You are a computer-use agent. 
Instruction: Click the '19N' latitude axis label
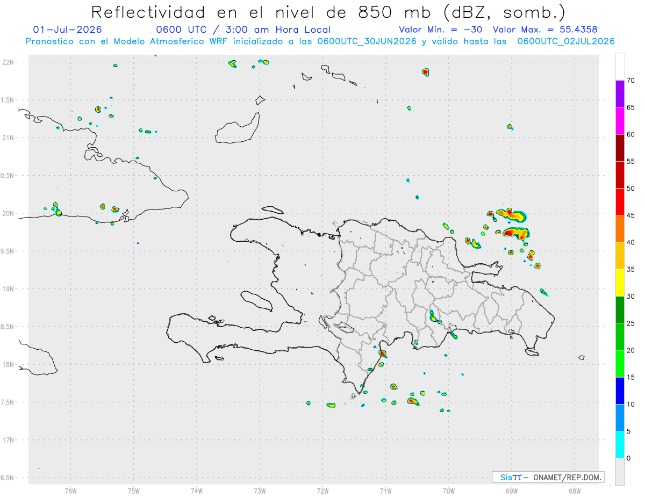9,289
